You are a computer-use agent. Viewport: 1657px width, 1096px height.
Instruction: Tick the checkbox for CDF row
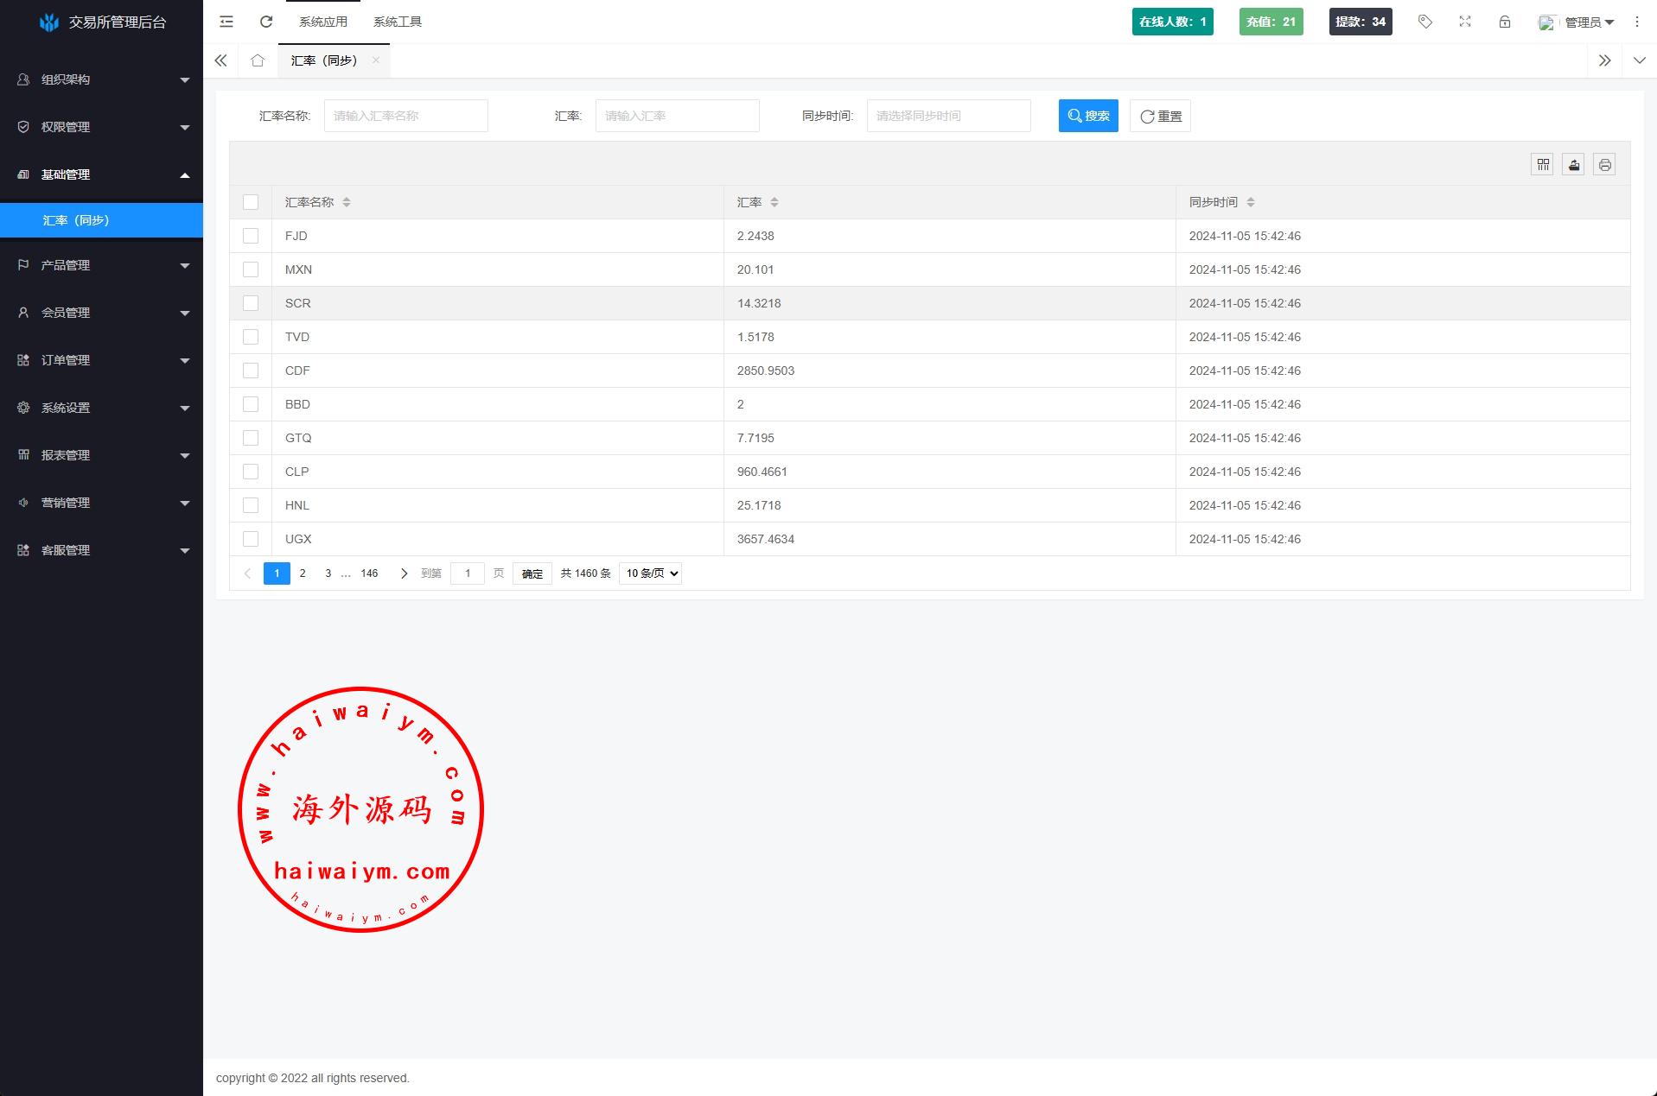251,371
